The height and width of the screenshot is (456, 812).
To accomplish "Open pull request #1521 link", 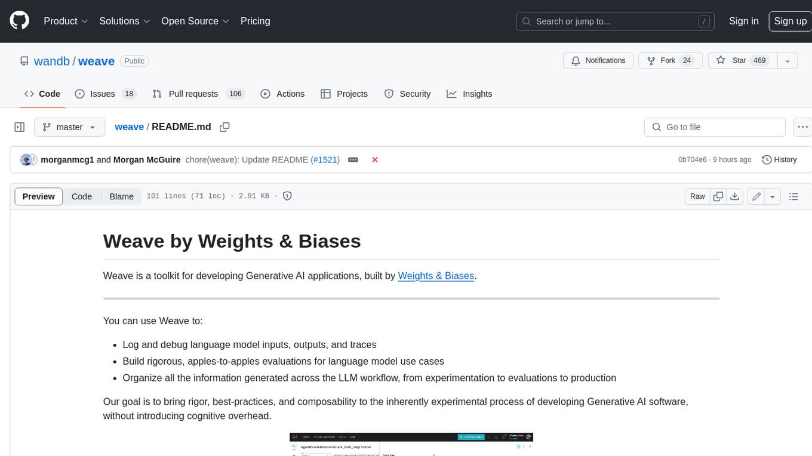I will [325, 160].
